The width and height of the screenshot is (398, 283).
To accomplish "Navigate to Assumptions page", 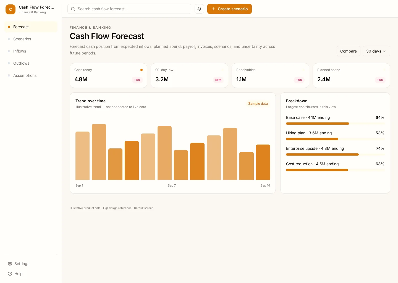I will tap(31, 75).
